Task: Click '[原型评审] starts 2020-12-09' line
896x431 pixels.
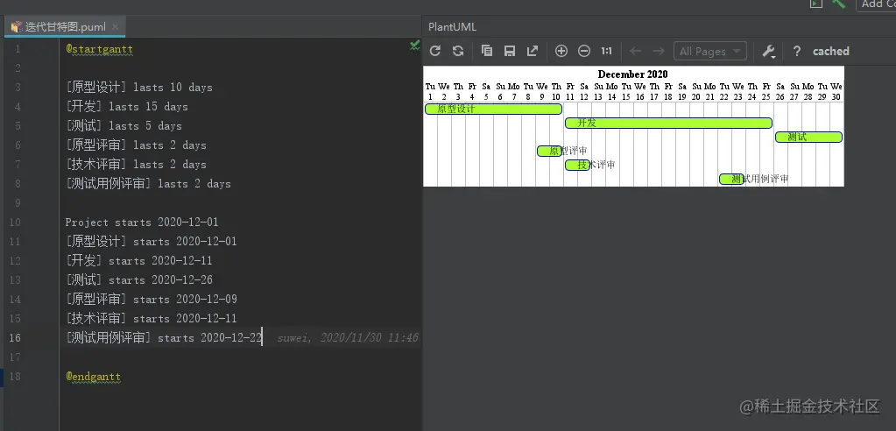Action: tap(152, 300)
